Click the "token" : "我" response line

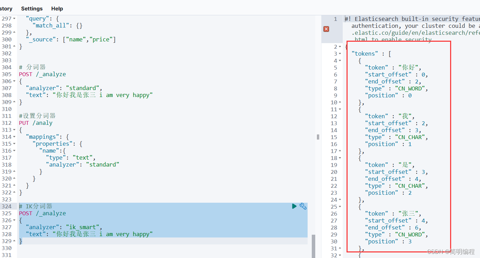click(x=390, y=116)
